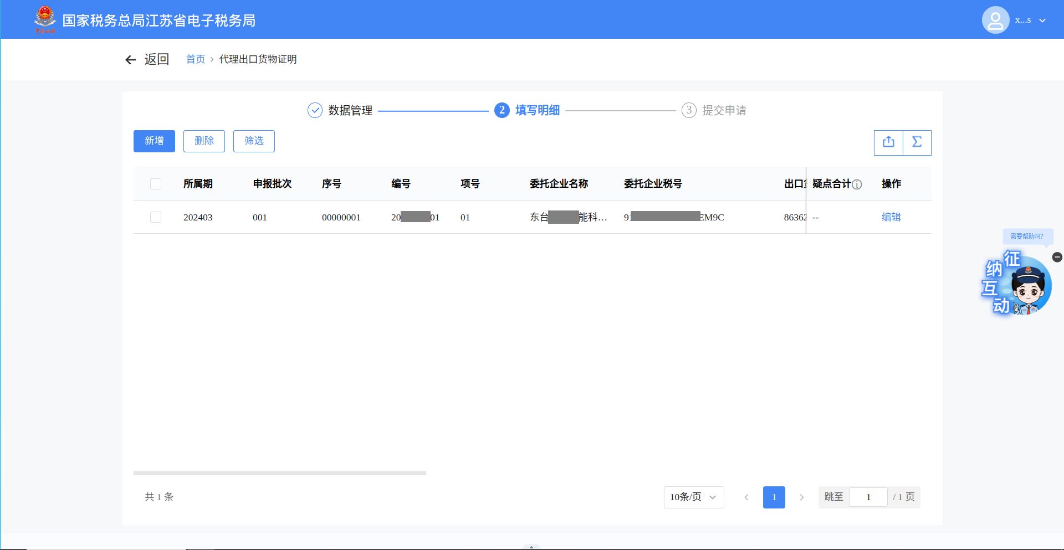This screenshot has width=1064, height=550.
Task: Click the 编辑 link in the row
Action: 891,217
